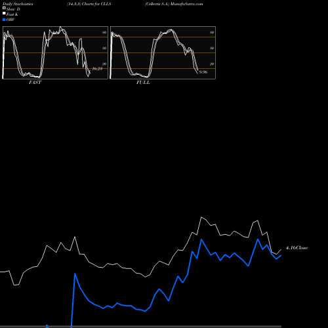Click the 'FULL' chart caption

coord(143,83)
